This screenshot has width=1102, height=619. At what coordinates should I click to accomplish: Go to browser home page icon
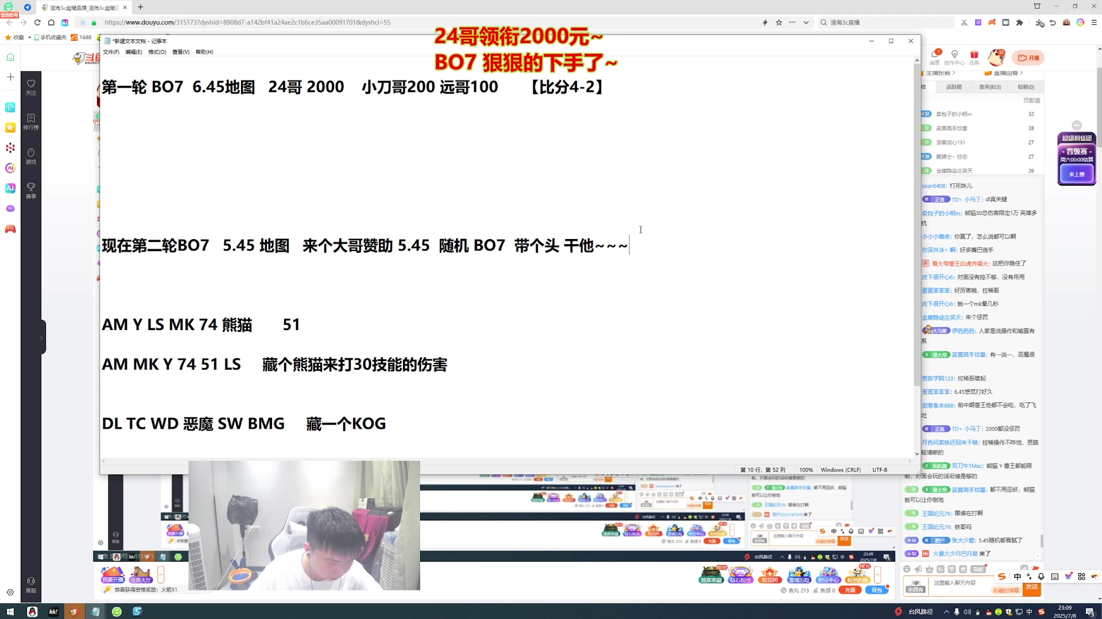51,22
